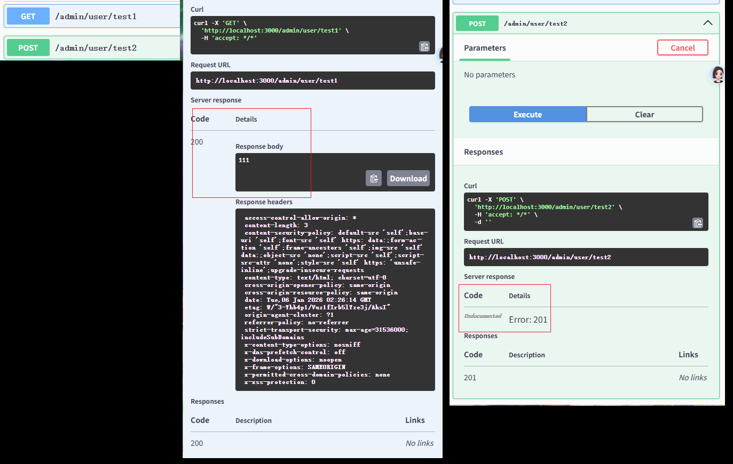
Task: Copy the POST curl command to clipboard
Action: [x=698, y=223]
